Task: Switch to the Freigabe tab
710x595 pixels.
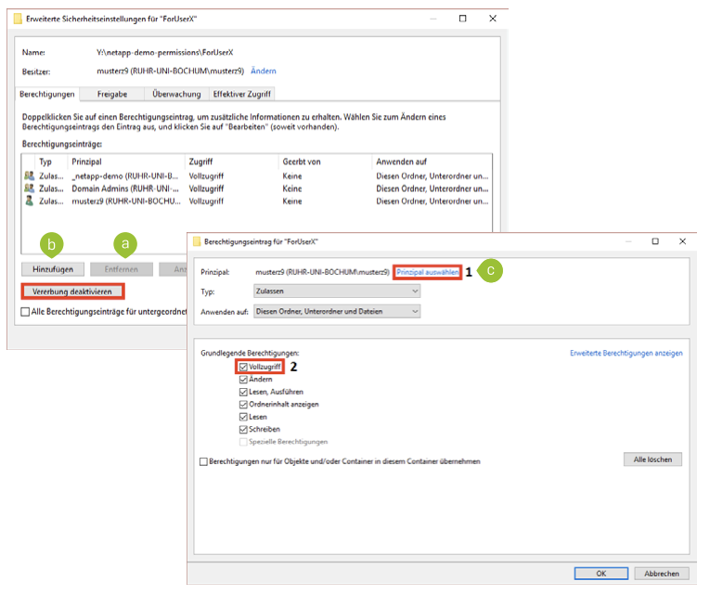Action: tap(112, 94)
